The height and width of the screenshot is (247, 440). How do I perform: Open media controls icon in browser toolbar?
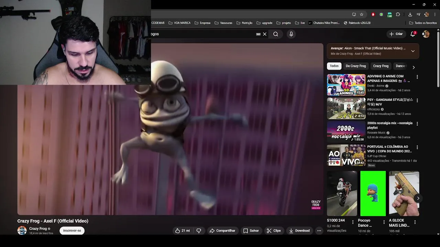pos(418,14)
